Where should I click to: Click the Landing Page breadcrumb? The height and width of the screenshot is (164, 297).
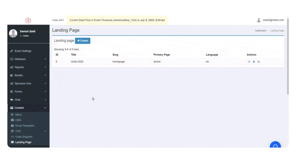click(277, 31)
